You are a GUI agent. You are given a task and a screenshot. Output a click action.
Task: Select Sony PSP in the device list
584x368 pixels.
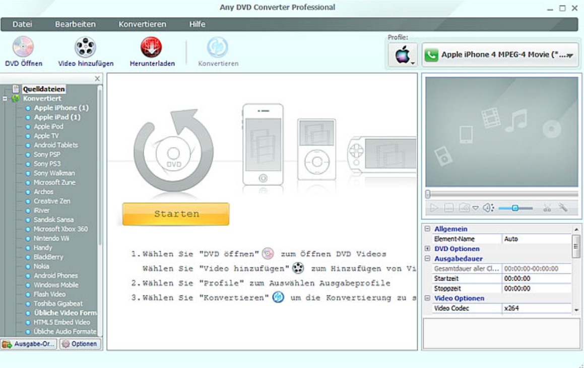point(47,155)
